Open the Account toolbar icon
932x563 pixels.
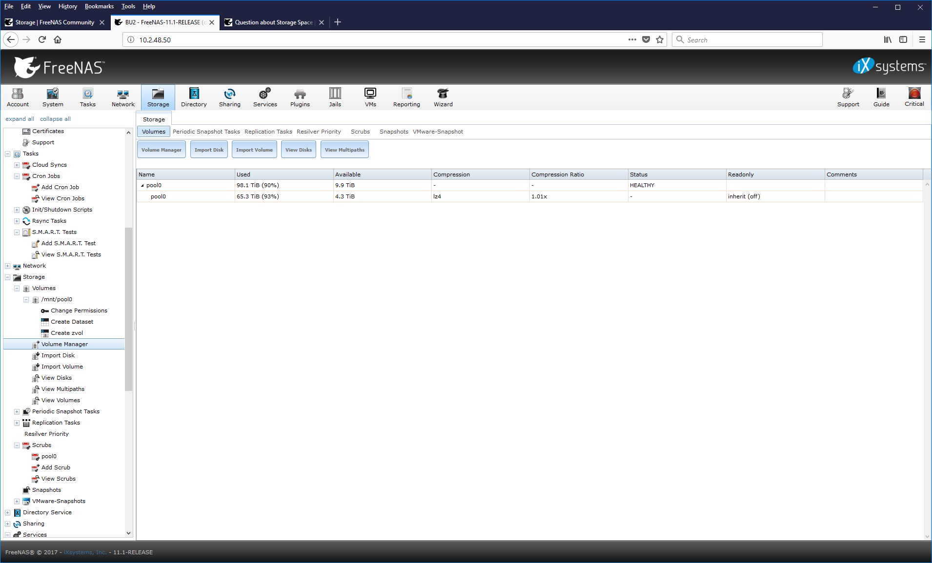coord(18,97)
